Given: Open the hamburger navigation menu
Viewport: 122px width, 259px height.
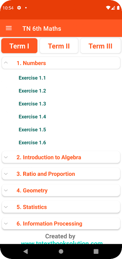Looking at the screenshot, I should click(9, 28).
